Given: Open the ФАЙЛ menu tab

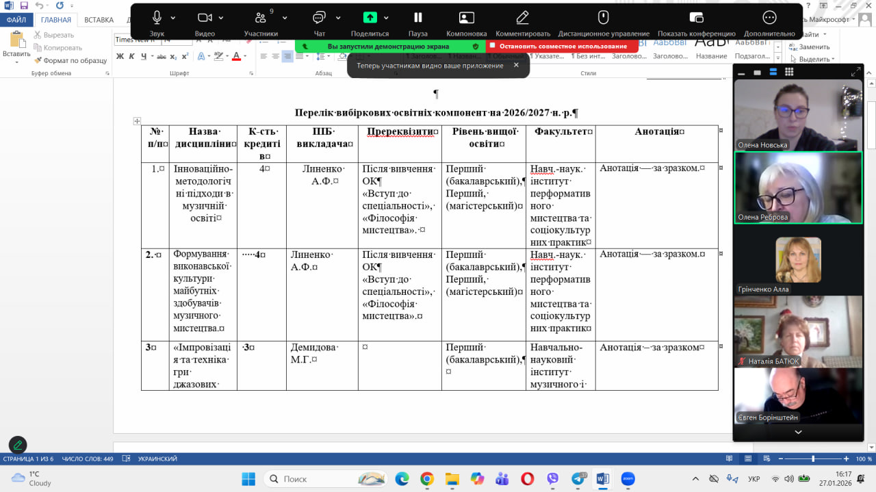Looking at the screenshot, I should pyautogui.click(x=16, y=20).
